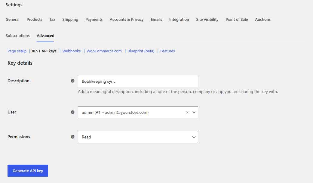Go to the Webhooks section
Viewport: 313px width, 183px height.
72,51
